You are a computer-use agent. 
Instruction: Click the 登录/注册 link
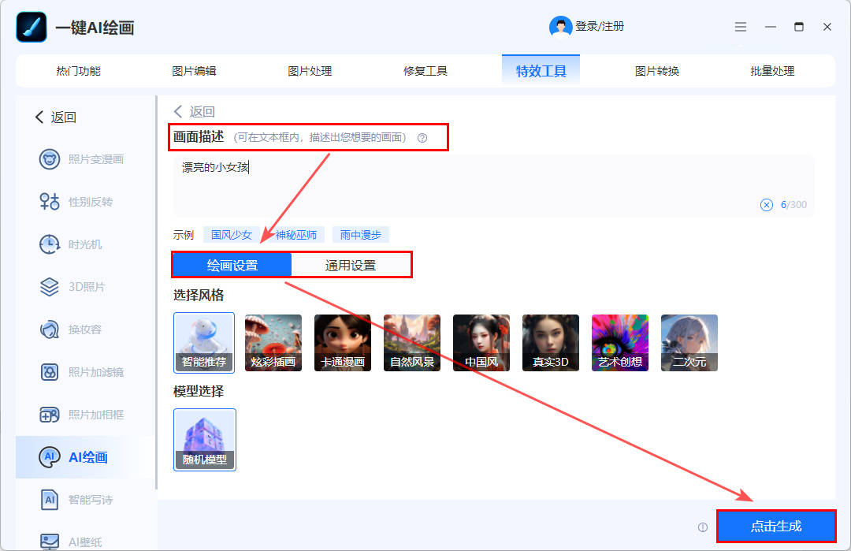pyautogui.click(x=600, y=26)
